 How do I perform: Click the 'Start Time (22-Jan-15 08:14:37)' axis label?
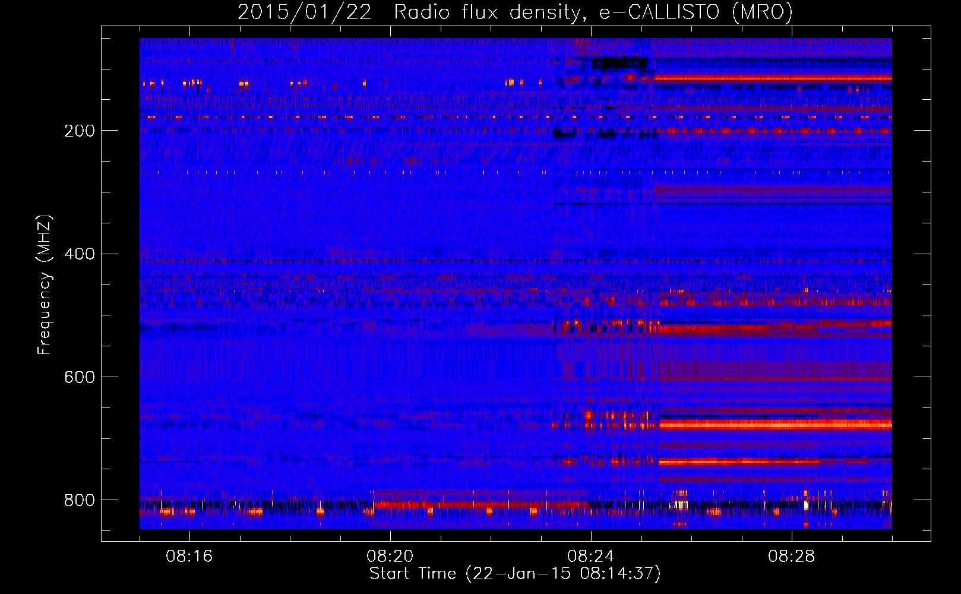pos(515,574)
